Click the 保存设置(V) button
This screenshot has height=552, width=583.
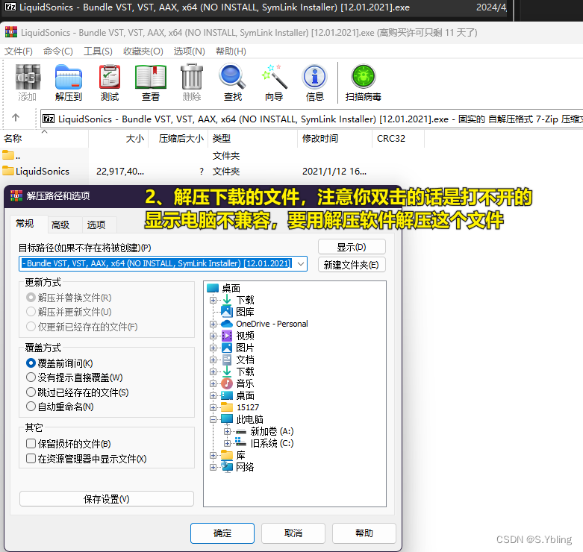tap(106, 499)
